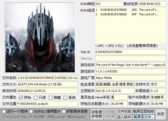Image resolution: width=168 pixels, height=121 pixels.
Task: Click the 游戏厂商 field Aspyr Media
Action: (x=131, y=78)
